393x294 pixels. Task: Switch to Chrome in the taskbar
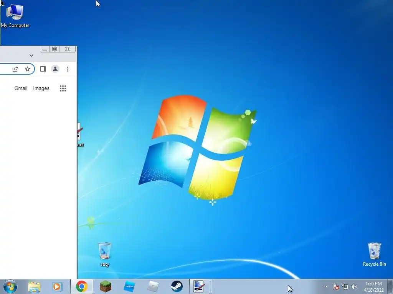[81, 286]
